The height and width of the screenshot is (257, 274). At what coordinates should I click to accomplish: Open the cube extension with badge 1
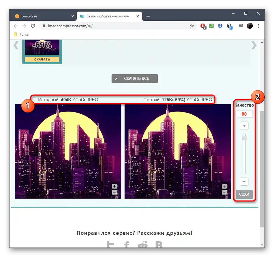[229, 26]
